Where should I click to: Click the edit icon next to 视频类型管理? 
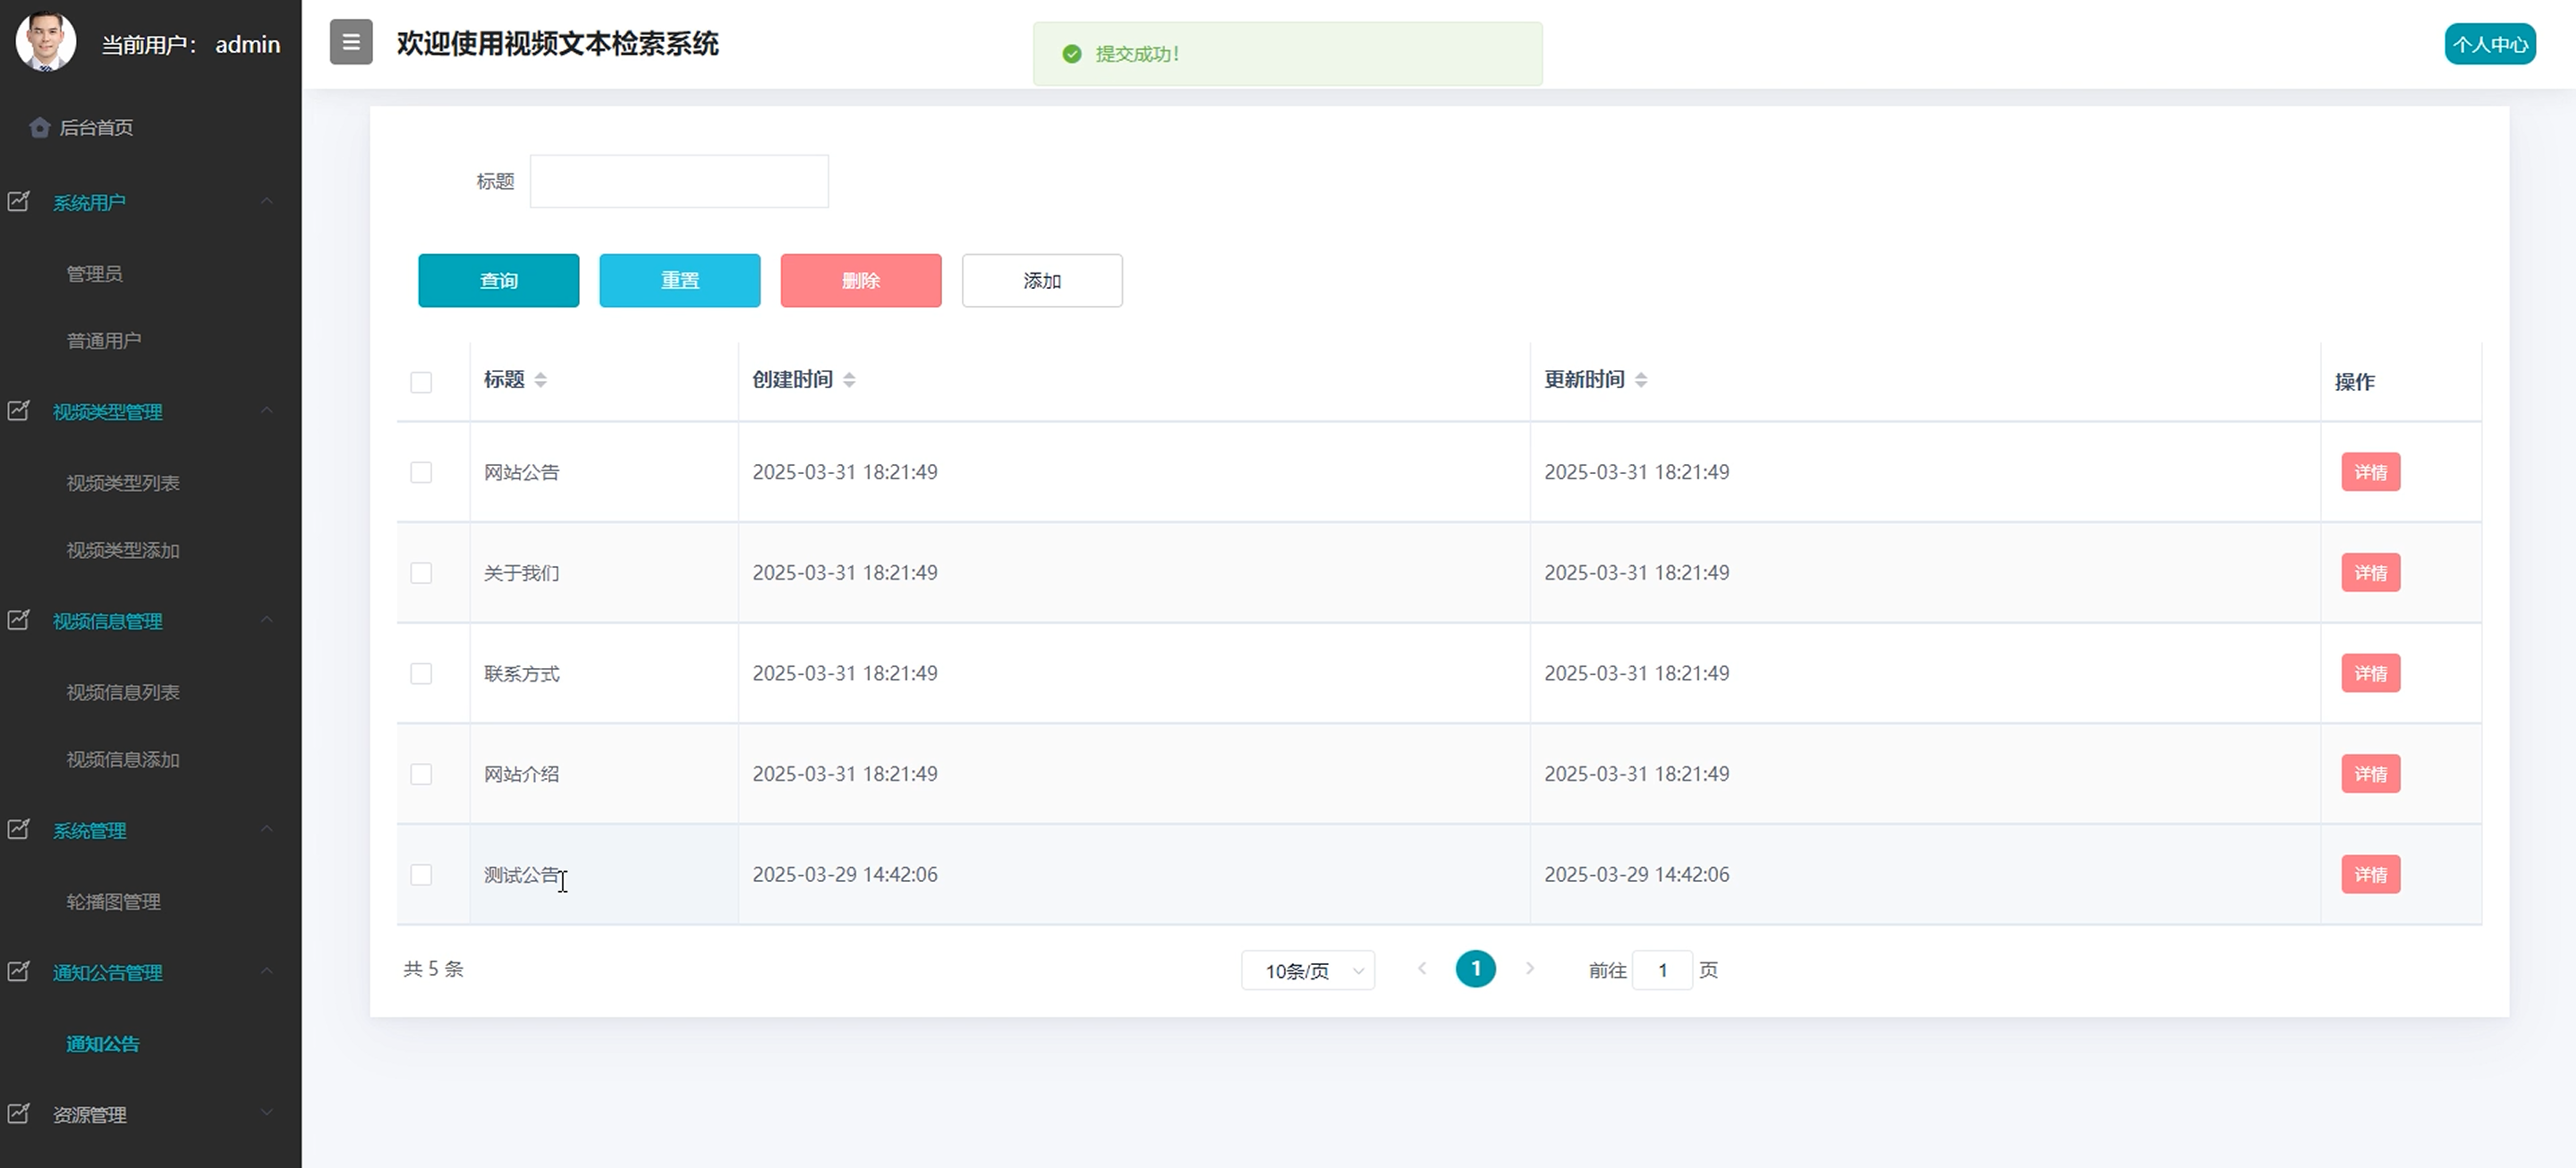tap(19, 410)
